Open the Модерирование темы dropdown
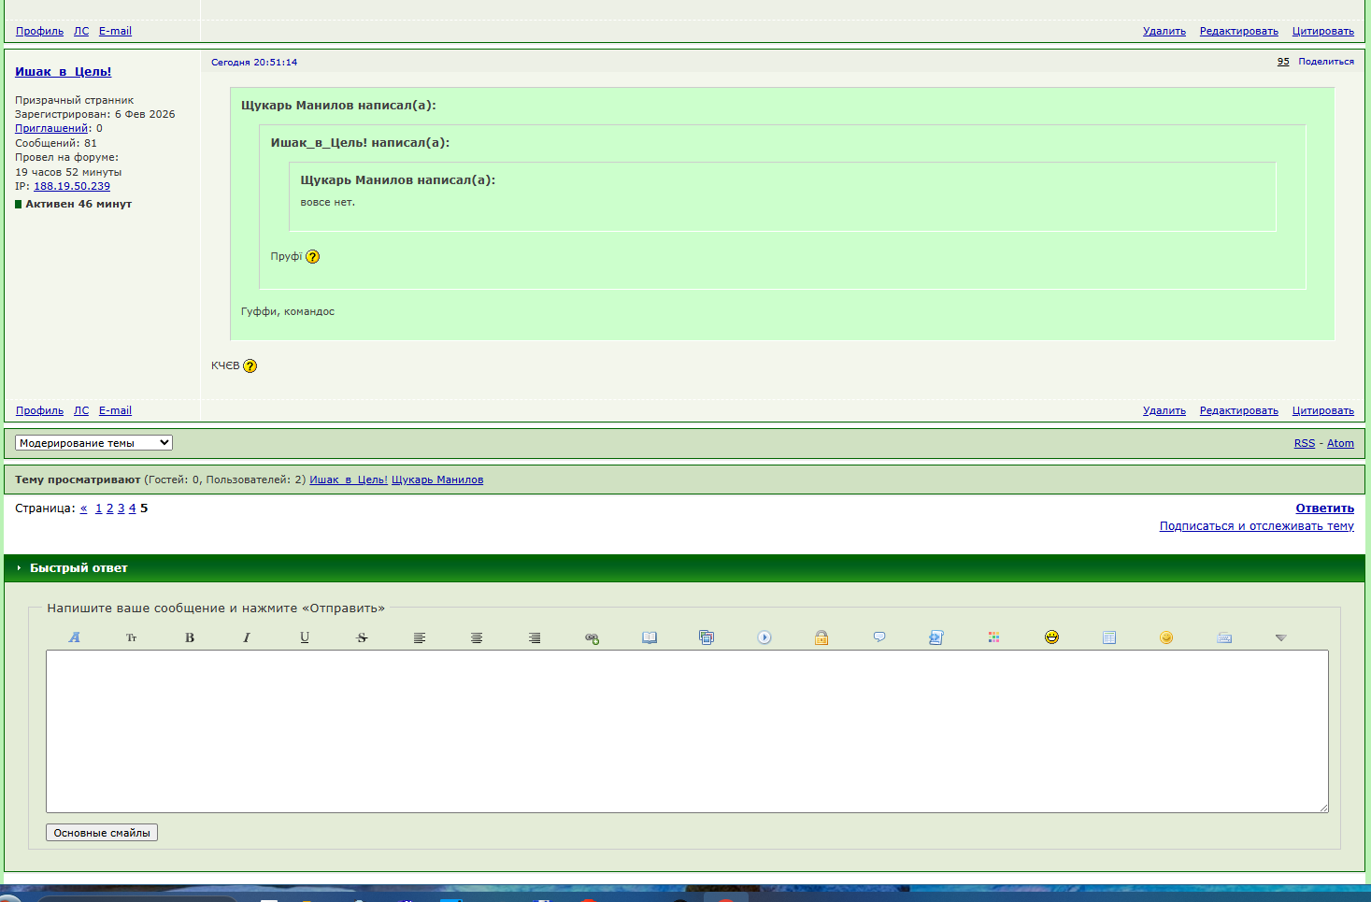Screen dimensions: 1371x902 93,443
